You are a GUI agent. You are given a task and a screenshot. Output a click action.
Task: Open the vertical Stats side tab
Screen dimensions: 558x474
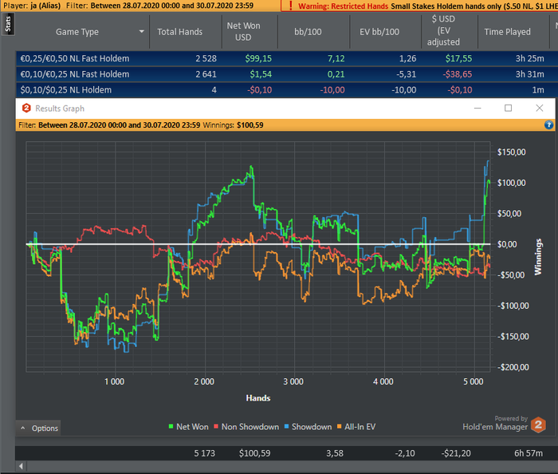point(8,24)
